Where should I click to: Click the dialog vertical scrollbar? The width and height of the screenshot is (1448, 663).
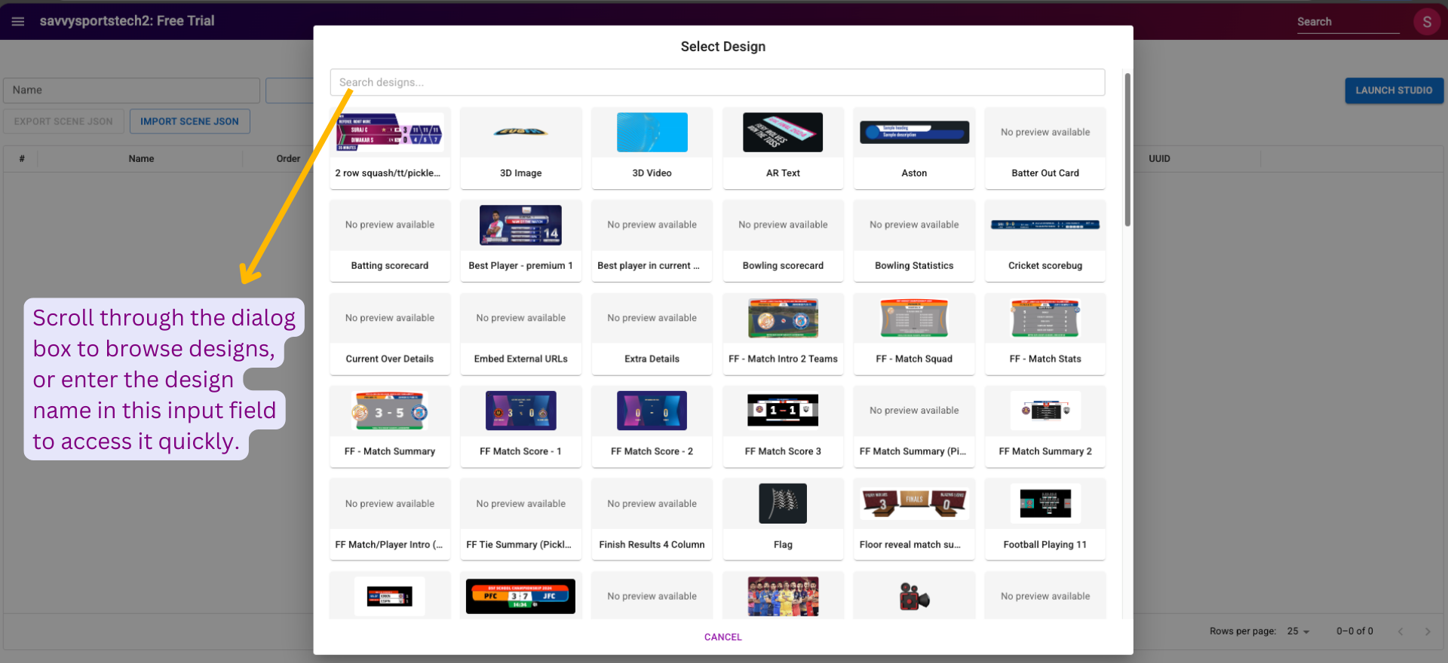[1127, 151]
